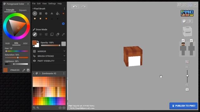The height and width of the screenshot is (112, 200).
Task: Select the dither grid draw mode
Action: pyautogui.click(x=40, y=35)
